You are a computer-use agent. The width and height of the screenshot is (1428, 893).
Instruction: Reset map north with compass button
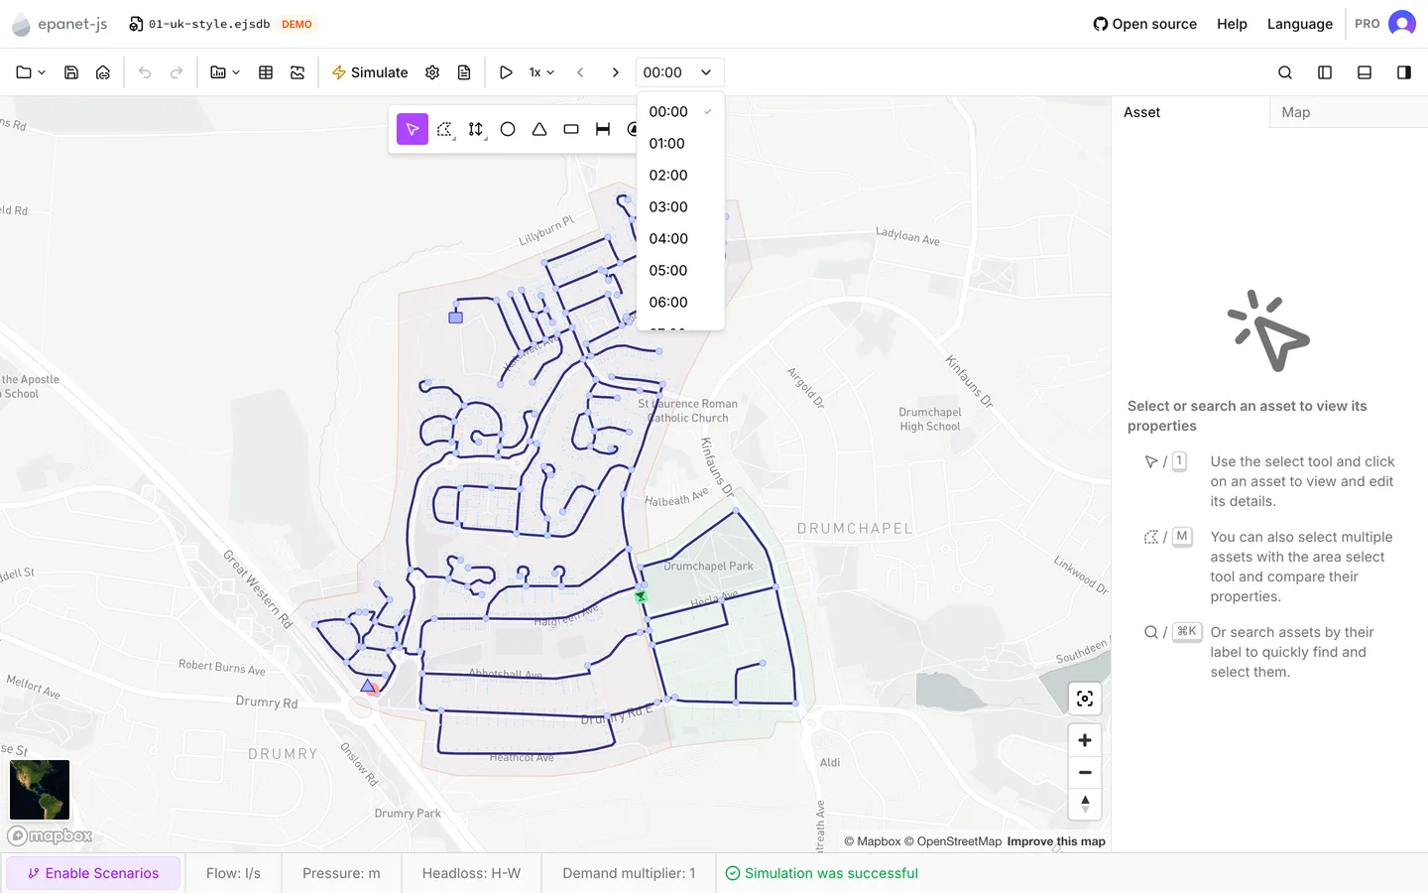click(1085, 804)
